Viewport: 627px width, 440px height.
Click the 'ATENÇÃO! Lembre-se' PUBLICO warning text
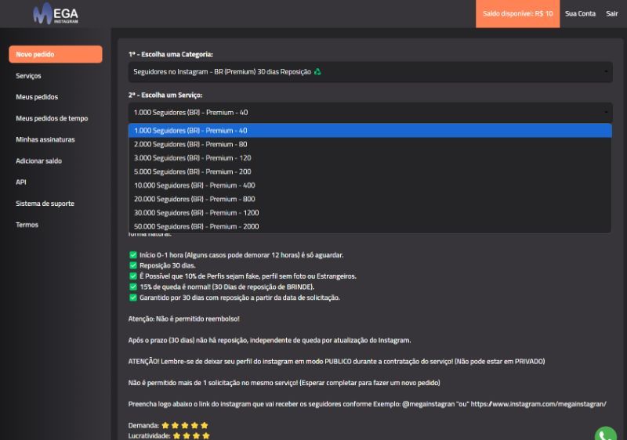(x=336, y=362)
